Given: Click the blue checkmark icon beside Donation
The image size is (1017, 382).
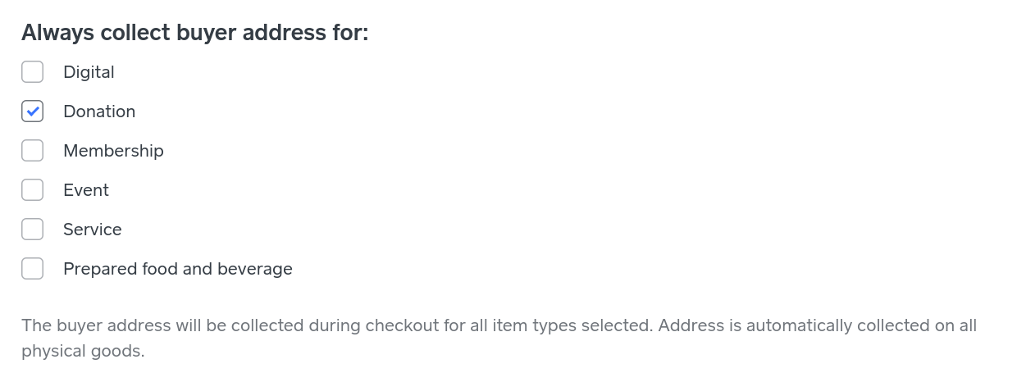Looking at the screenshot, I should 32,111.
